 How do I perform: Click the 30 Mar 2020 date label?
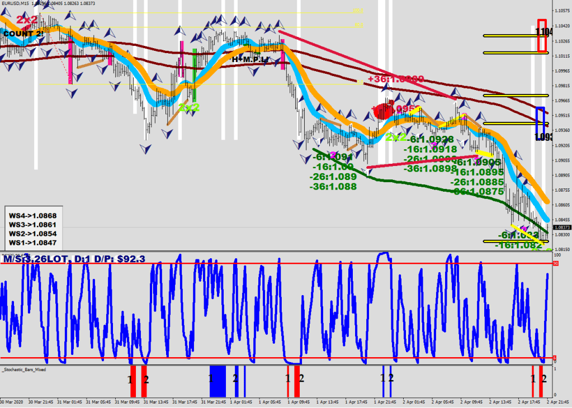[x=11, y=402]
